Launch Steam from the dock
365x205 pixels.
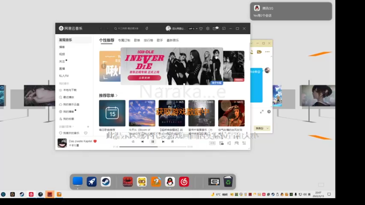pos(106,182)
